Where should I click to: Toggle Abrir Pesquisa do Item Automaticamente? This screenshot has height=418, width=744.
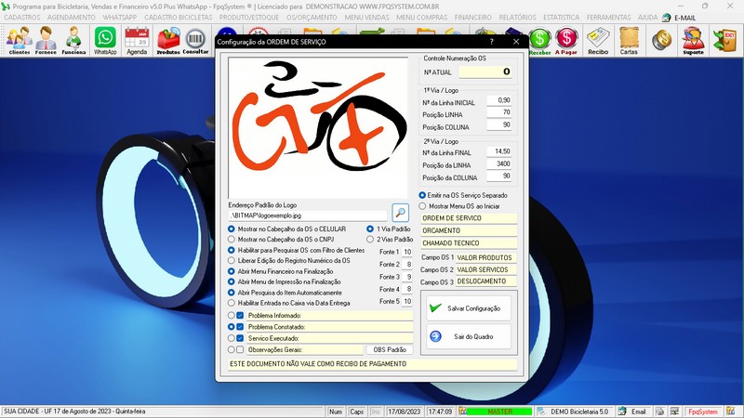(x=231, y=293)
